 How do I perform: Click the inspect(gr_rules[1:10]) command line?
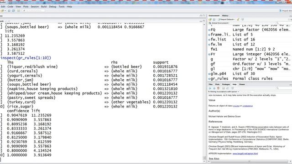[x=26, y=58]
